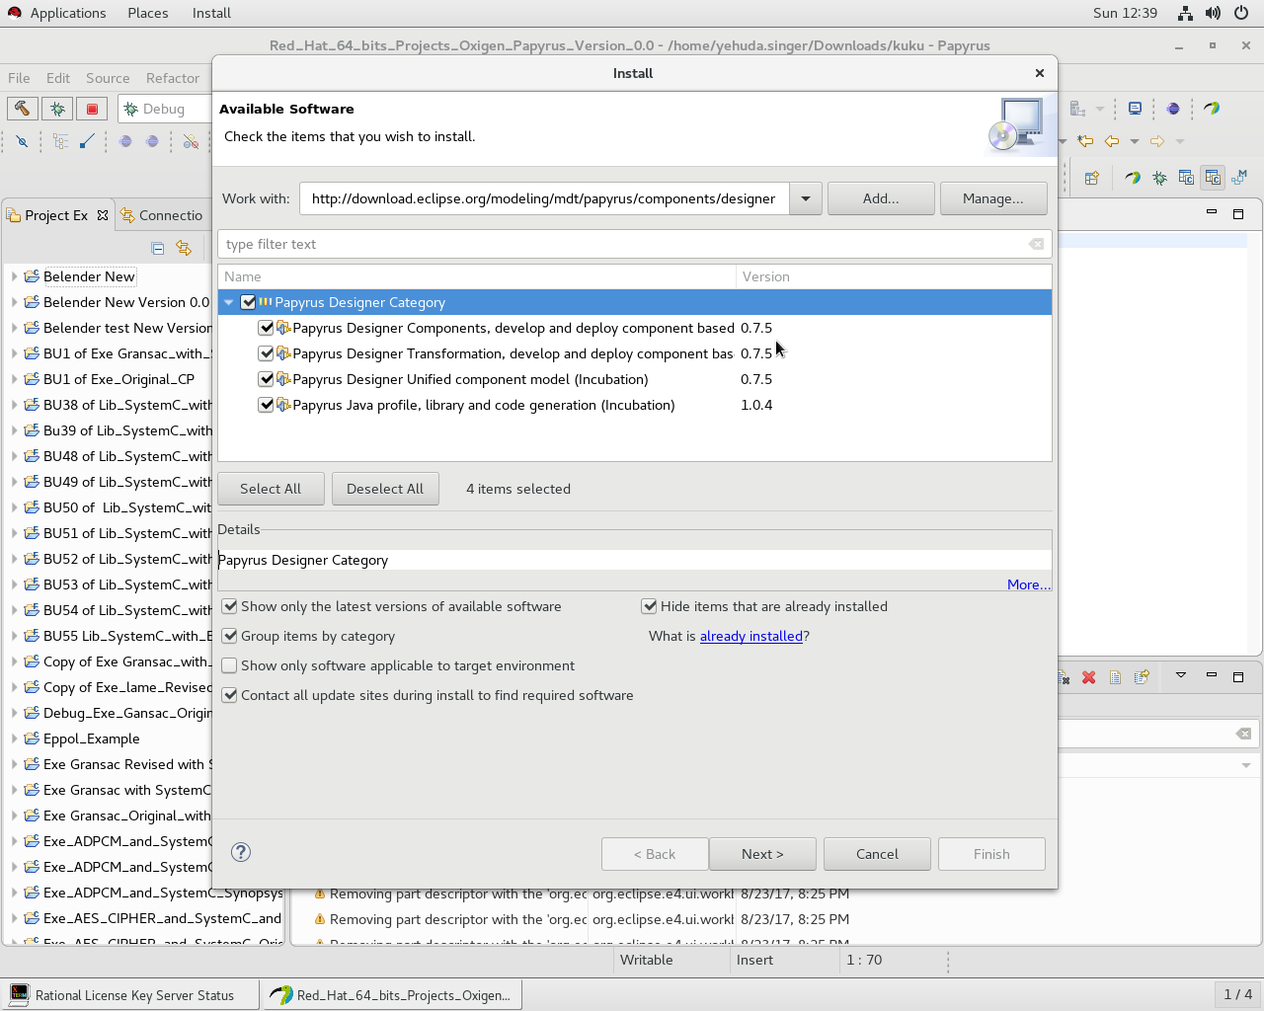Open the File menu
The image size is (1264, 1011).
pyautogui.click(x=19, y=78)
